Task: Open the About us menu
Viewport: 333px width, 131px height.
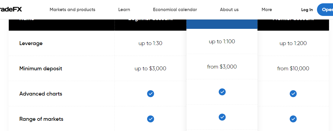Action: pyautogui.click(x=229, y=10)
